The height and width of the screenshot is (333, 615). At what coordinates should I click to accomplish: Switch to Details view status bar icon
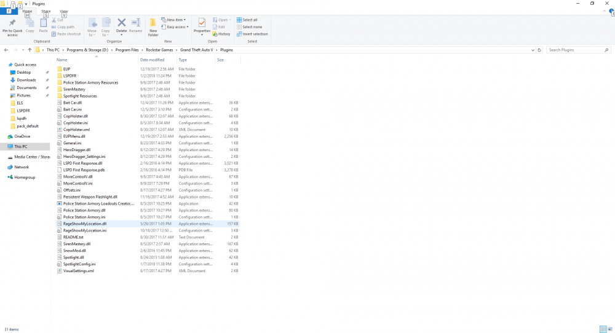pos(603,329)
